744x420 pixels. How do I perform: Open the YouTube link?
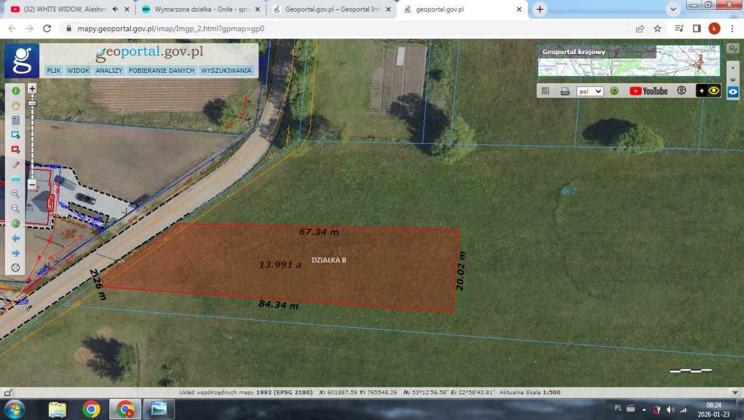coord(649,91)
